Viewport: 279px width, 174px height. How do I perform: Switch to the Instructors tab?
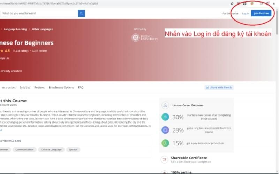point(8,88)
